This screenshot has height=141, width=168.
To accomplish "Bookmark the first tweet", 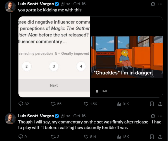I will [152, 104].
